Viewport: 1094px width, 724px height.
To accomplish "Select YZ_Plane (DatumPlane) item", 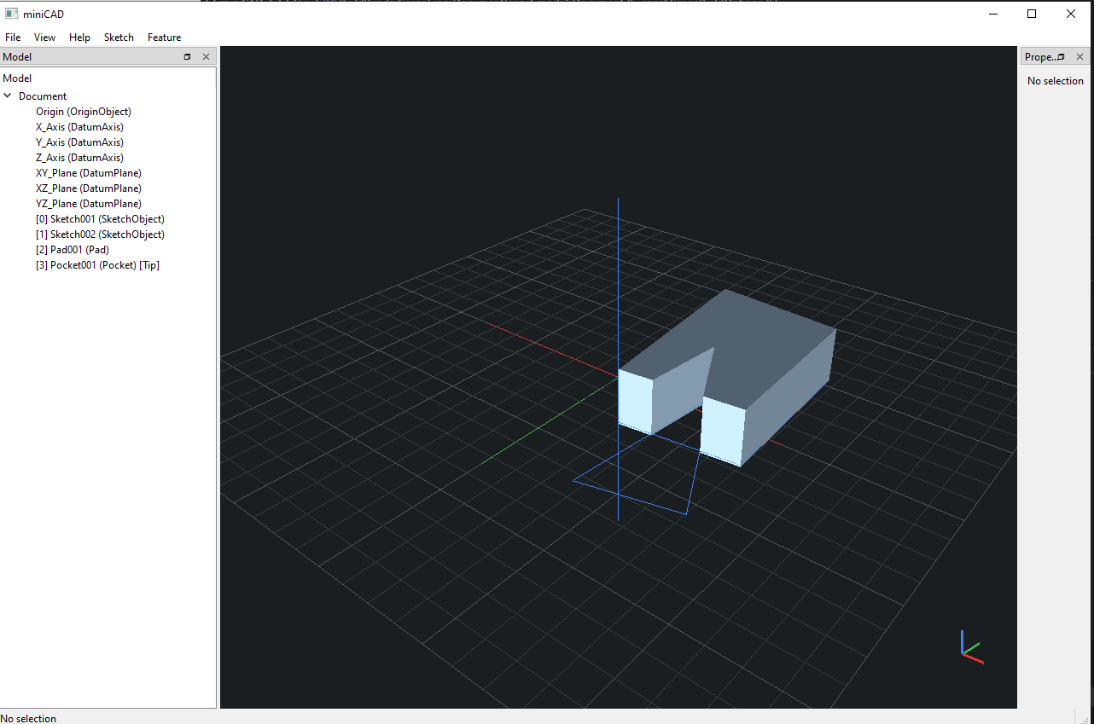I will point(89,204).
